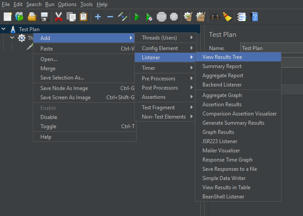Open the Search menu
Image resolution: width=303 pixels, height=216 pixels.
(34, 4)
